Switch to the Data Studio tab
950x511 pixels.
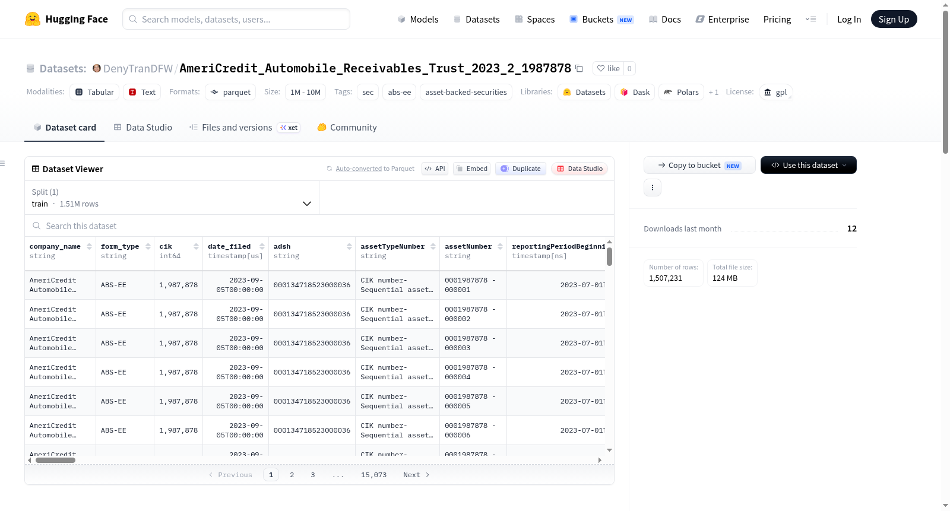tap(143, 128)
